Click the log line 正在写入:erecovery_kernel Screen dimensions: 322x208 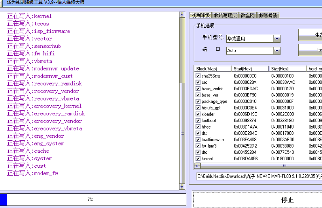pos(44,106)
